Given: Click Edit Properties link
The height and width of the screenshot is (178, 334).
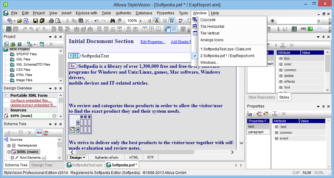Looking at the screenshot, I should [153, 42].
